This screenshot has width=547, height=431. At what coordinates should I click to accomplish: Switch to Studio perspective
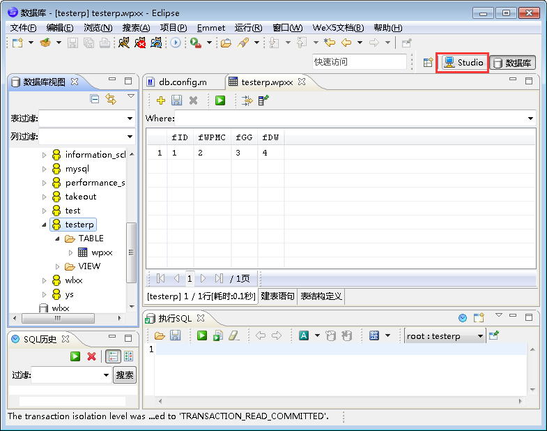click(463, 63)
